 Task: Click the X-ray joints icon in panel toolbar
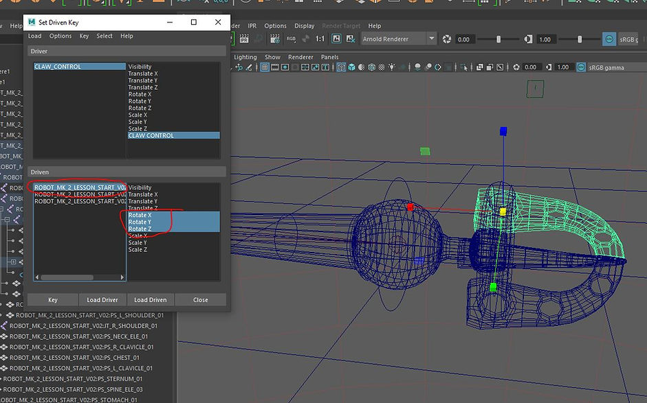click(500, 67)
